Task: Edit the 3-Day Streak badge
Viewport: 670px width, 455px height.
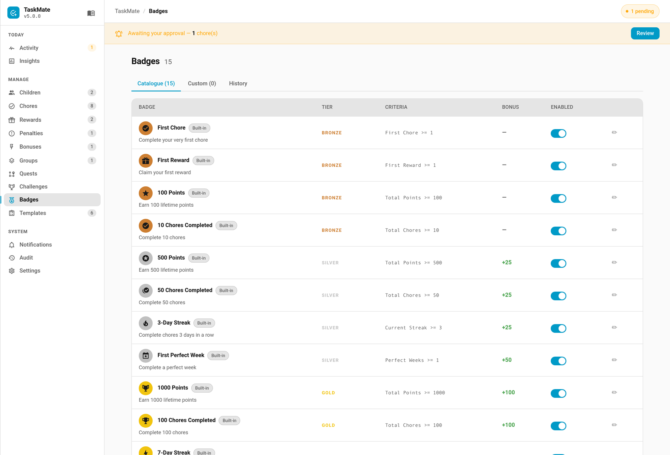Action: pos(614,327)
